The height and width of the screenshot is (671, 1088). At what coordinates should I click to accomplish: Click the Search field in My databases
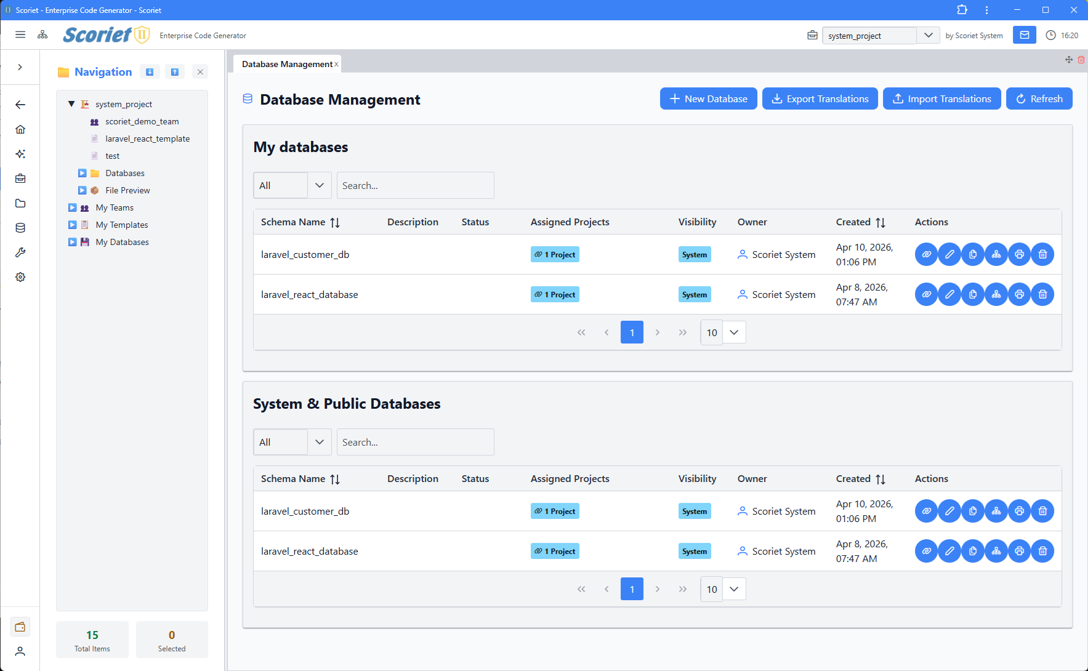click(x=415, y=185)
